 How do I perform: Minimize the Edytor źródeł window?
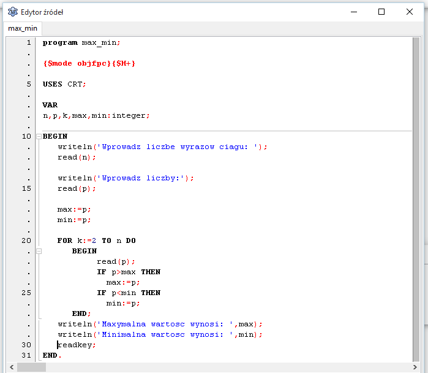point(354,12)
